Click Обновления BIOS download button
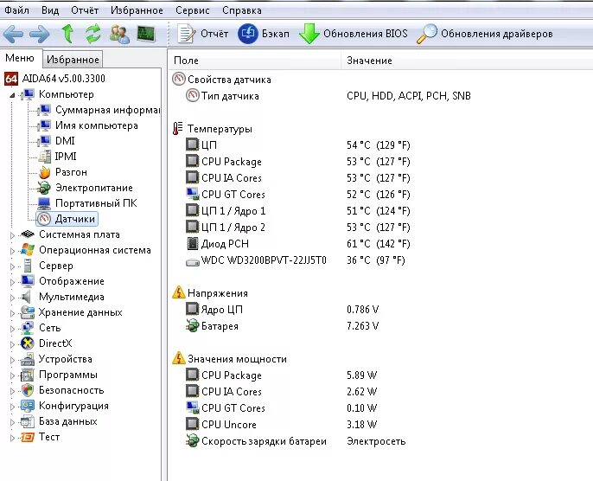Image resolution: width=593 pixels, height=481 pixels. coord(354,34)
